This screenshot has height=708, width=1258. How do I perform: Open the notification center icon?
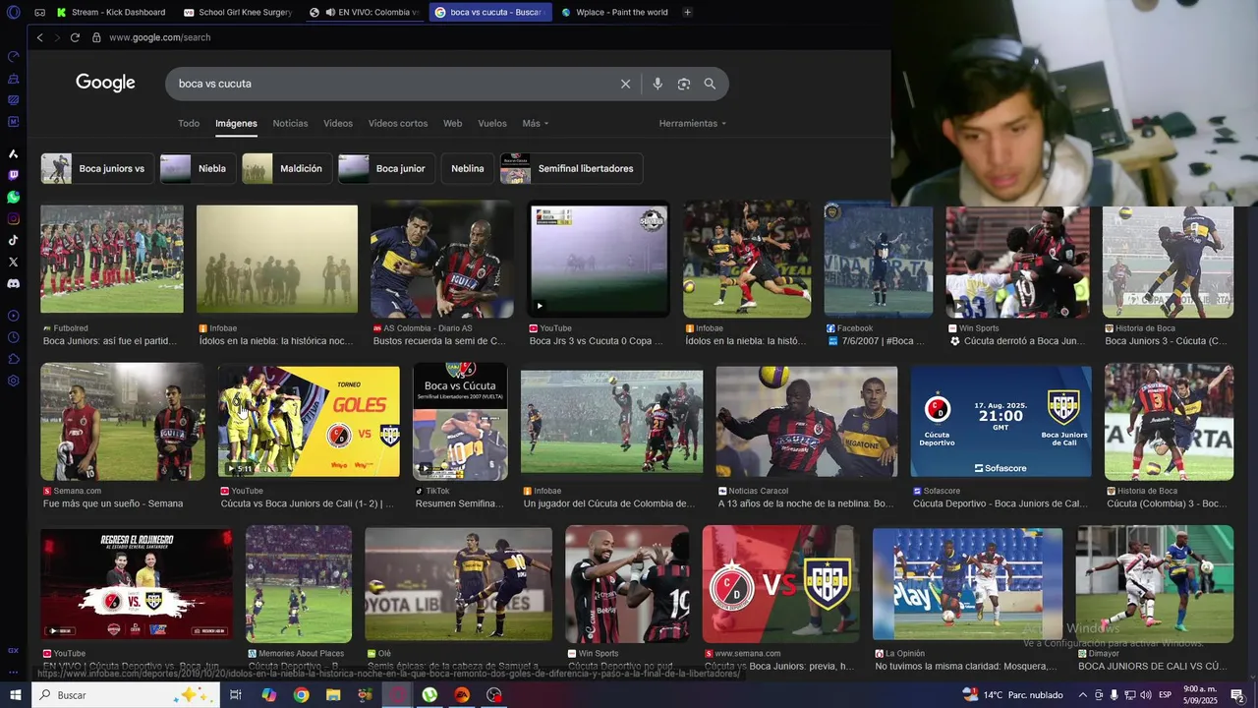[1237, 695]
